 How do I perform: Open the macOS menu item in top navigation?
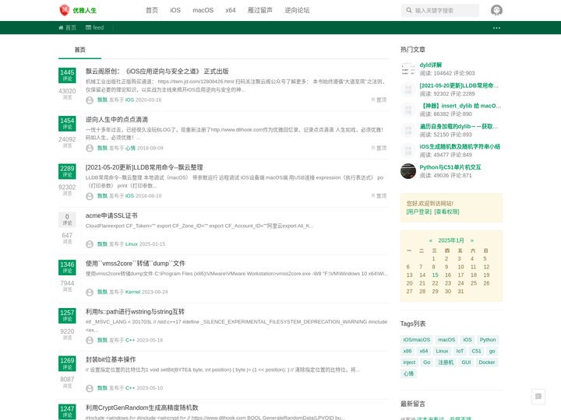pyautogui.click(x=203, y=10)
